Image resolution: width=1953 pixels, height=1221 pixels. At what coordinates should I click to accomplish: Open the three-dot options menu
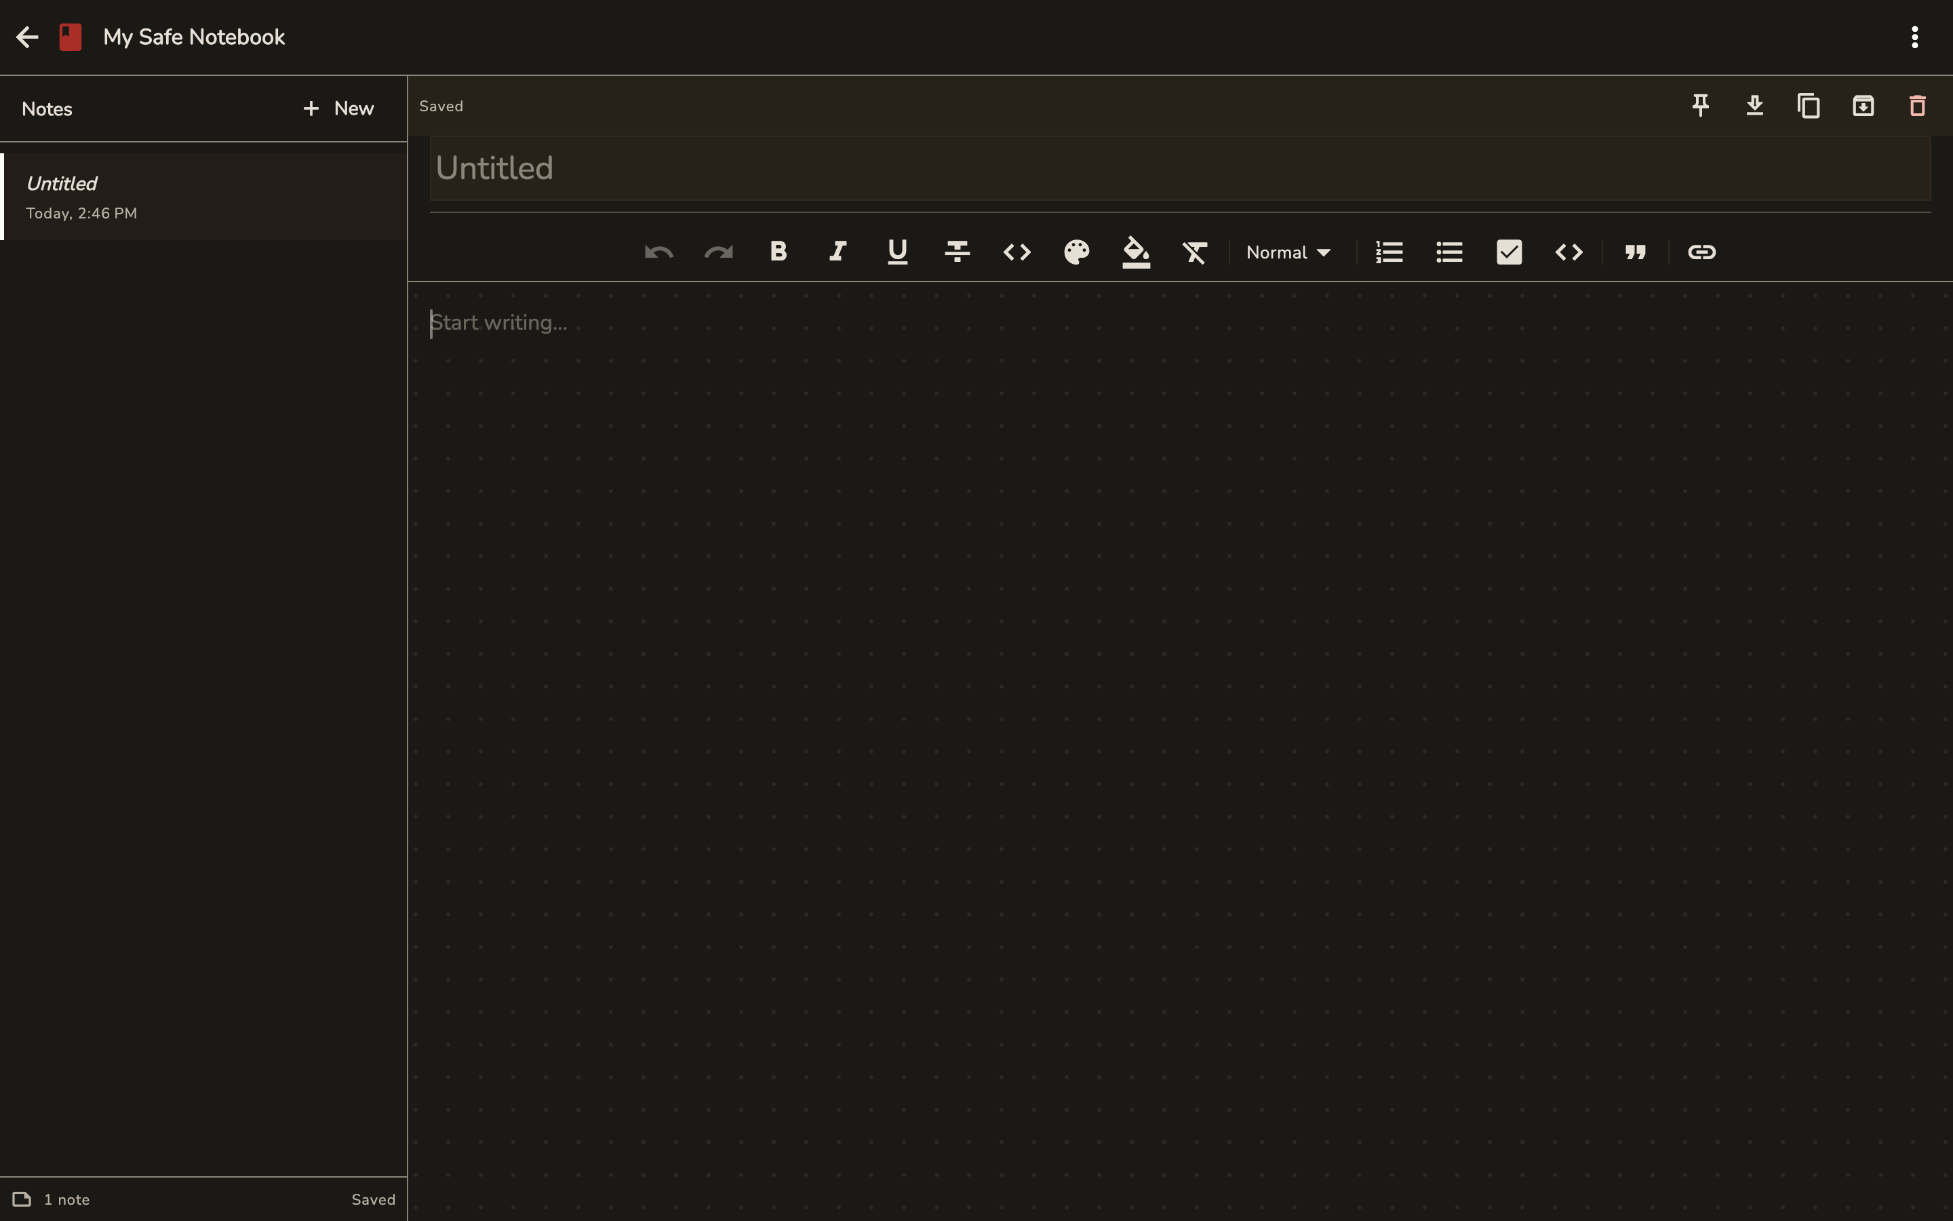1914,37
